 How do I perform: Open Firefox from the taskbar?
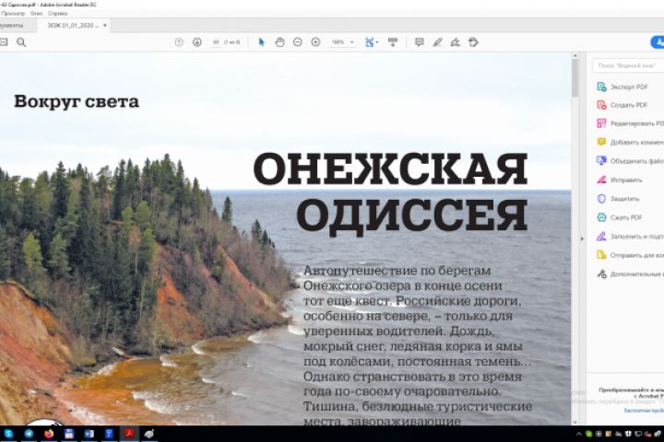(x=49, y=434)
